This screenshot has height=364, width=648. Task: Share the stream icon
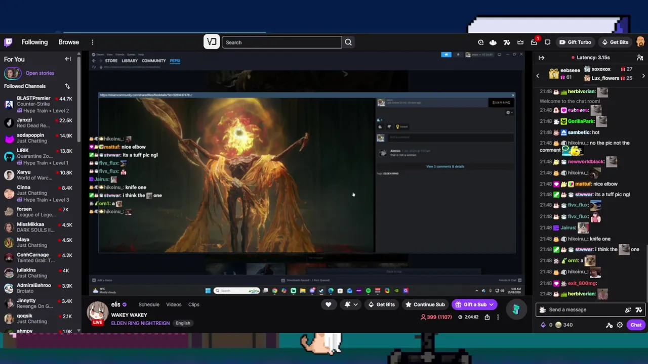point(487,317)
